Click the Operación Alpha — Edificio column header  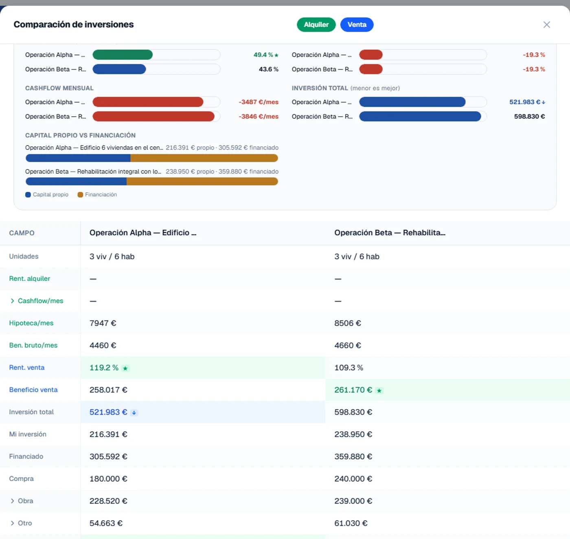pyautogui.click(x=143, y=233)
